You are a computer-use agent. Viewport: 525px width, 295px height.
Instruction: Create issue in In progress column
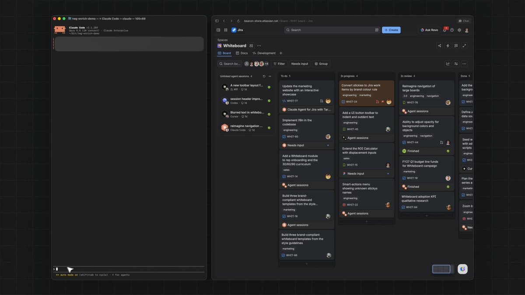(367, 222)
